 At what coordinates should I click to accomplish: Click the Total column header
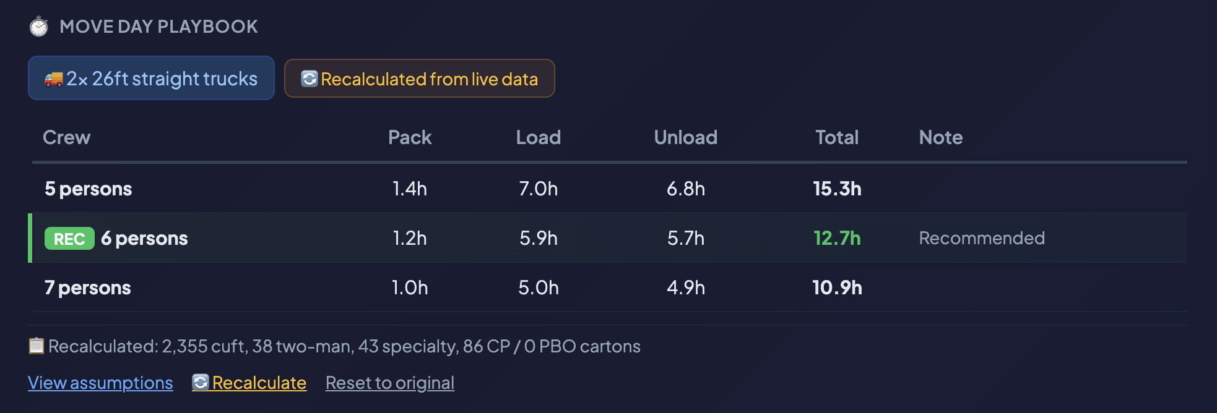click(x=837, y=137)
